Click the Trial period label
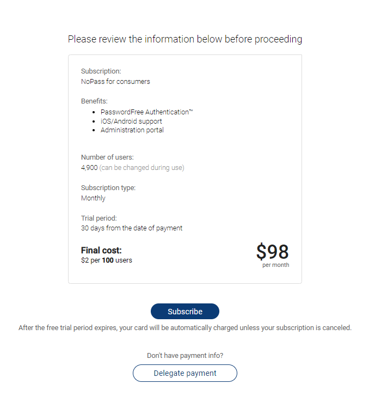 coord(99,218)
